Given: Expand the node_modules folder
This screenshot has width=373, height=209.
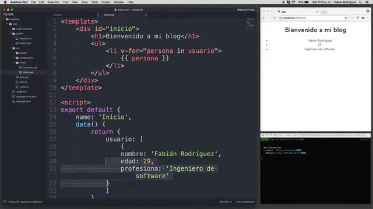Looking at the screenshot, I should coord(10,29).
